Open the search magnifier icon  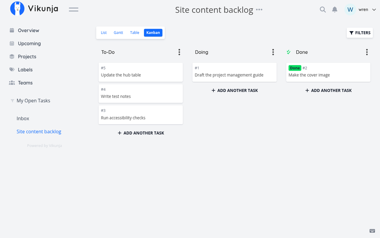(x=322, y=9)
